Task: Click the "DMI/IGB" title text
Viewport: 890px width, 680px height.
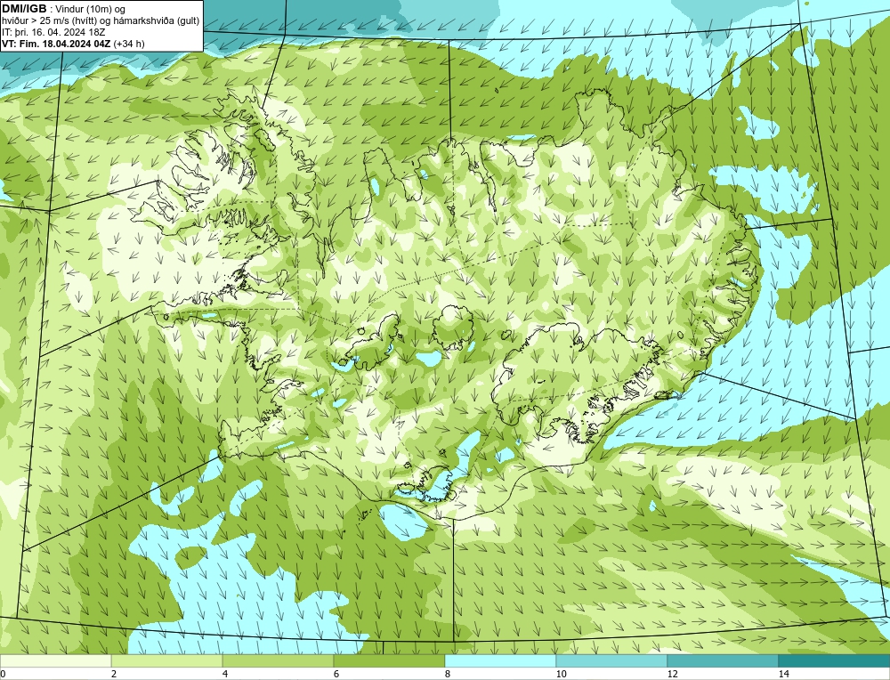Action: 24,9
